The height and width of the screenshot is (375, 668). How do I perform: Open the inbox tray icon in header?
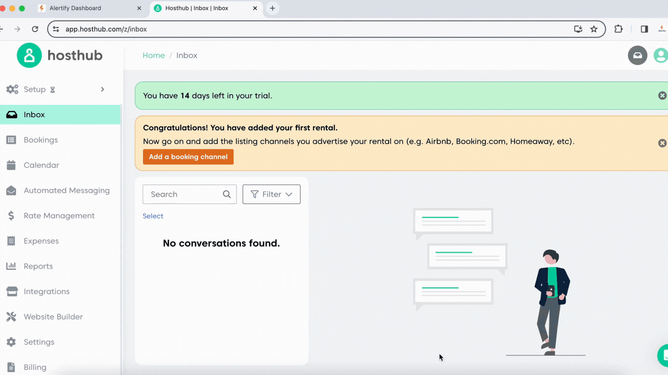(x=637, y=56)
